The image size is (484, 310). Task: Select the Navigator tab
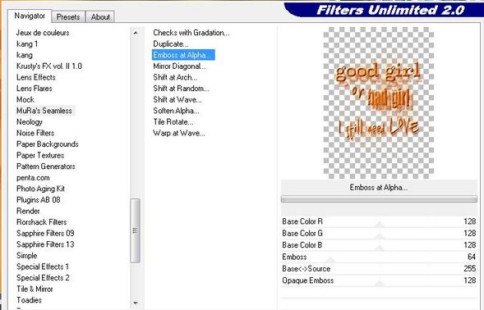coord(30,16)
